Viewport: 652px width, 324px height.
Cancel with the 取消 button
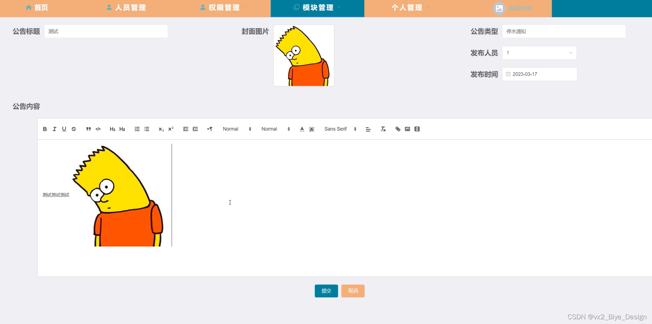click(x=353, y=291)
